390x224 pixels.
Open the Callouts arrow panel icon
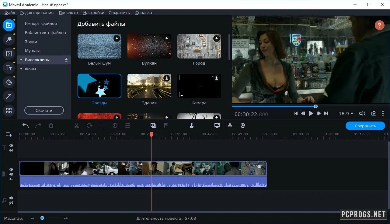tap(9, 96)
